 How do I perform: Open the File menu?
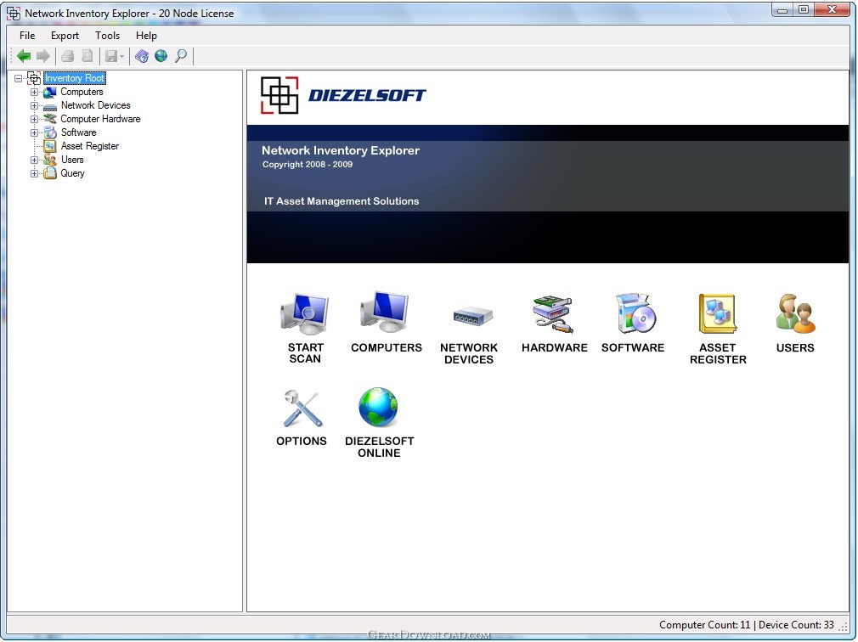[x=27, y=36]
